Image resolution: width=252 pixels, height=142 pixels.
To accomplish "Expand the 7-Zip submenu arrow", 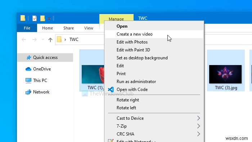I will [199, 126].
